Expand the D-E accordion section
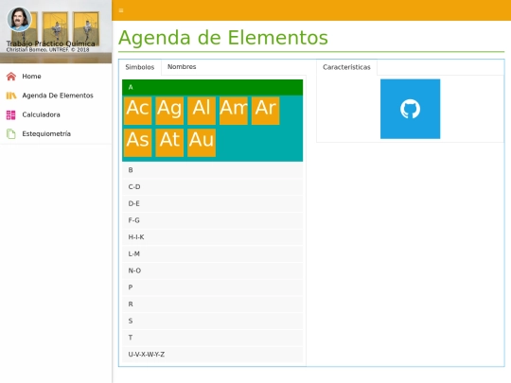The height and width of the screenshot is (383, 511). pyautogui.click(x=213, y=203)
